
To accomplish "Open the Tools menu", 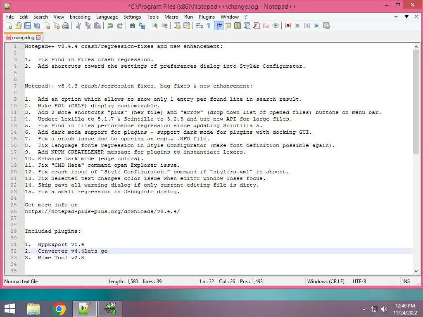I will [153, 17].
